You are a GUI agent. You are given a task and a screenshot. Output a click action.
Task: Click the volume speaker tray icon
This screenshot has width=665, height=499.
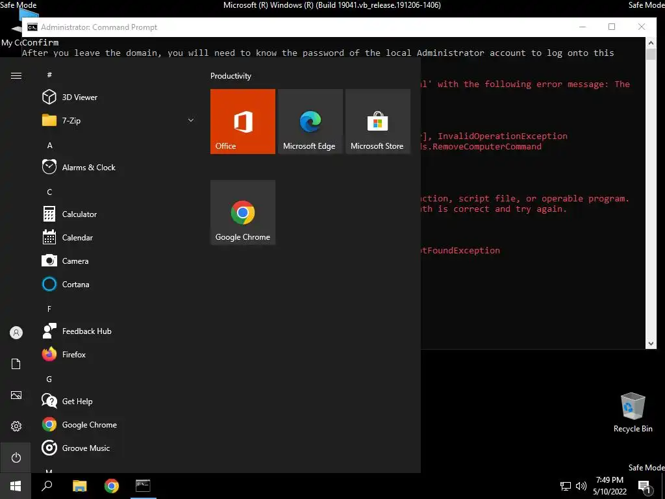[x=581, y=486]
